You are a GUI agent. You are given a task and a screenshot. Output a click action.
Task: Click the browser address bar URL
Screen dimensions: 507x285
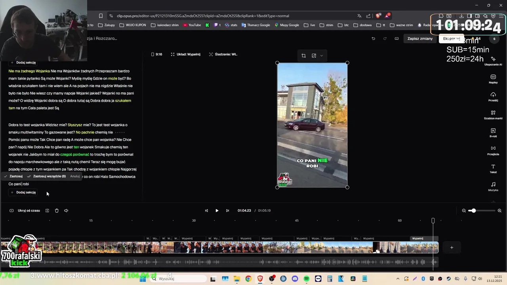tap(203, 16)
